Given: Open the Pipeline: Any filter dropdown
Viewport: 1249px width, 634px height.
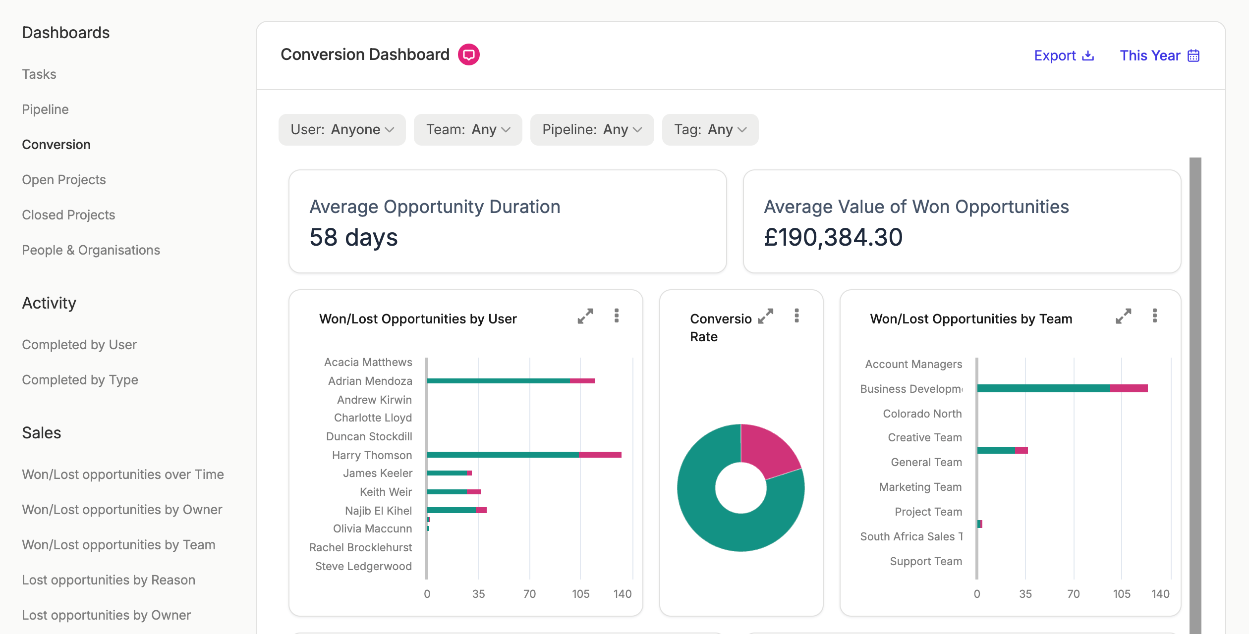Looking at the screenshot, I should pyautogui.click(x=592, y=130).
